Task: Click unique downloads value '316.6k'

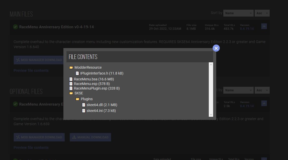Action: (210, 29)
